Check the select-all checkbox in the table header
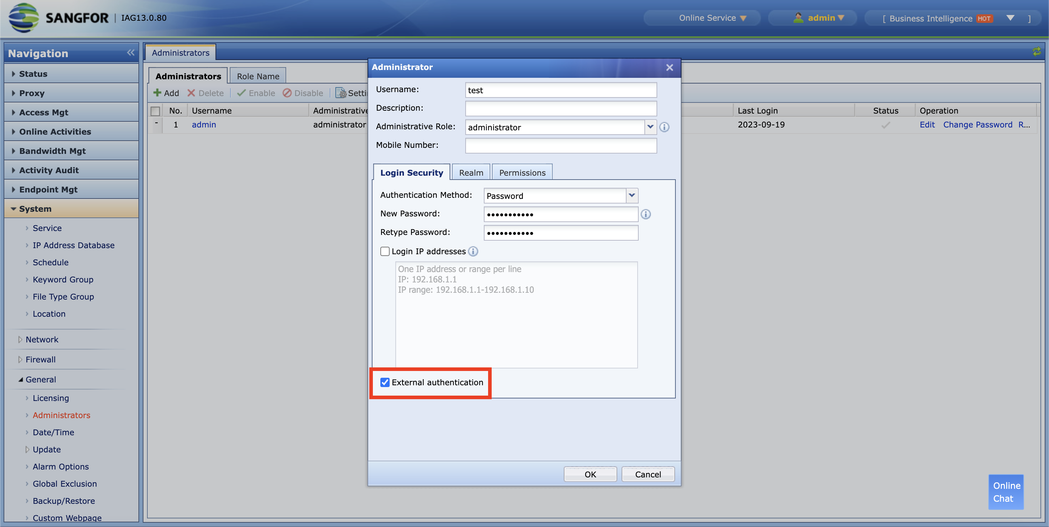Image resolution: width=1049 pixels, height=527 pixels. click(156, 110)
